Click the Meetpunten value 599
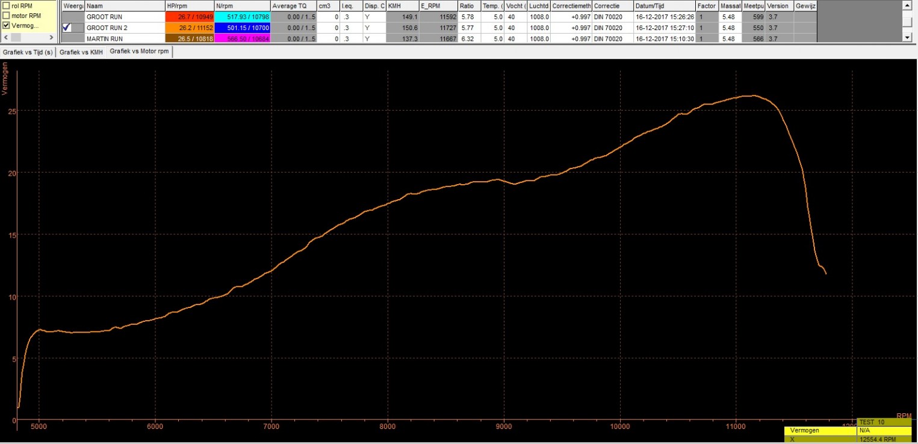Screen dimensions: 918x444 754,17
